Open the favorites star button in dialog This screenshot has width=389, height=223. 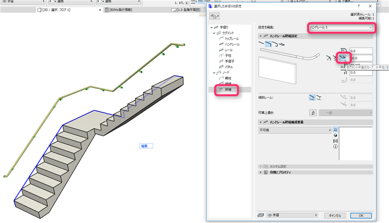tap(214, 16)
